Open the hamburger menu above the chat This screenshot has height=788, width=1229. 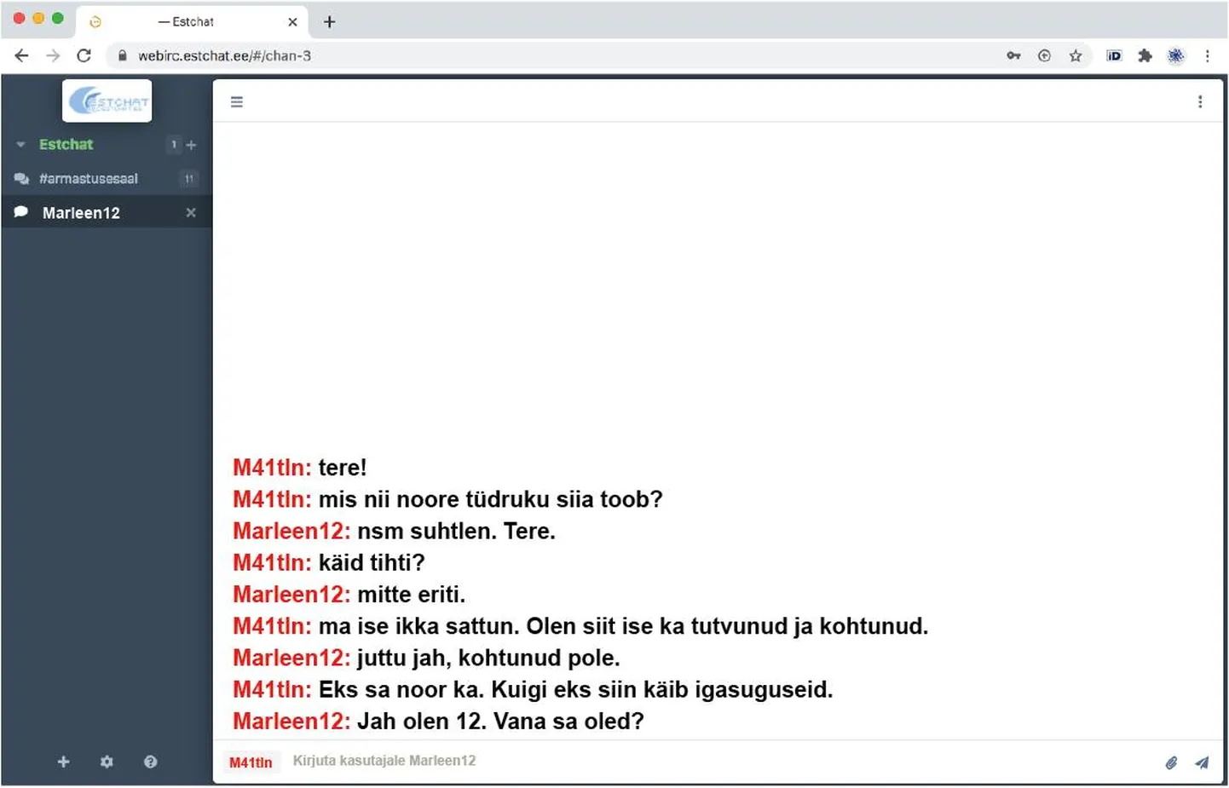click(x=237, y=101)
